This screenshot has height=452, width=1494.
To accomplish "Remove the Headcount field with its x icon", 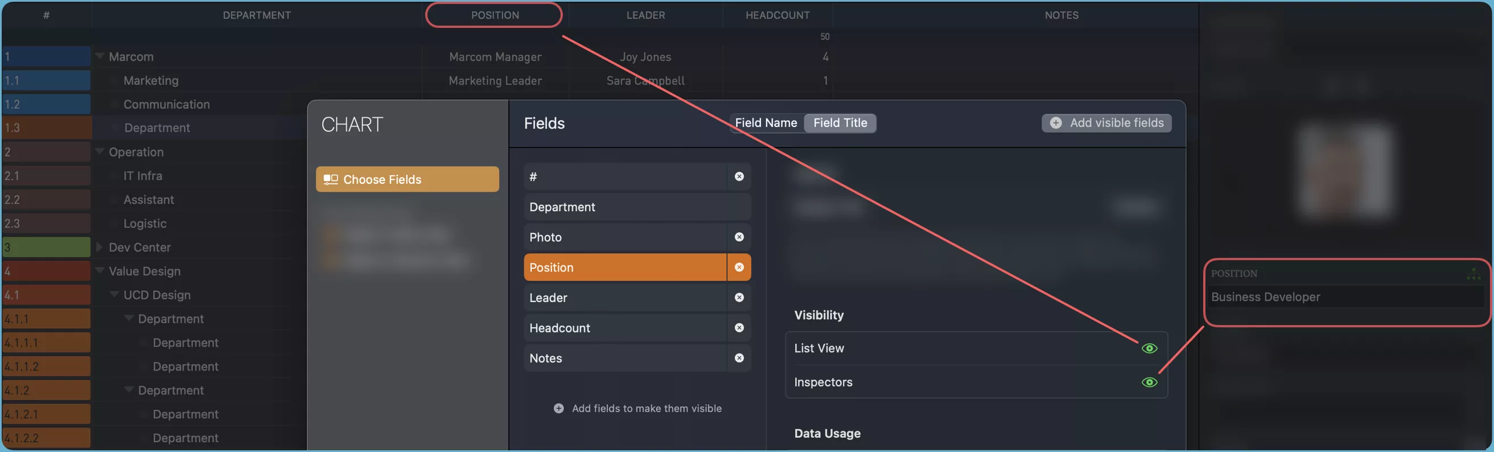I will (x=739, y=327).
